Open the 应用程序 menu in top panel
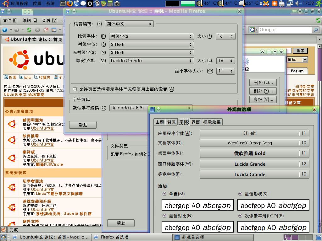The image size is (322, 241). tap(19, 3)
